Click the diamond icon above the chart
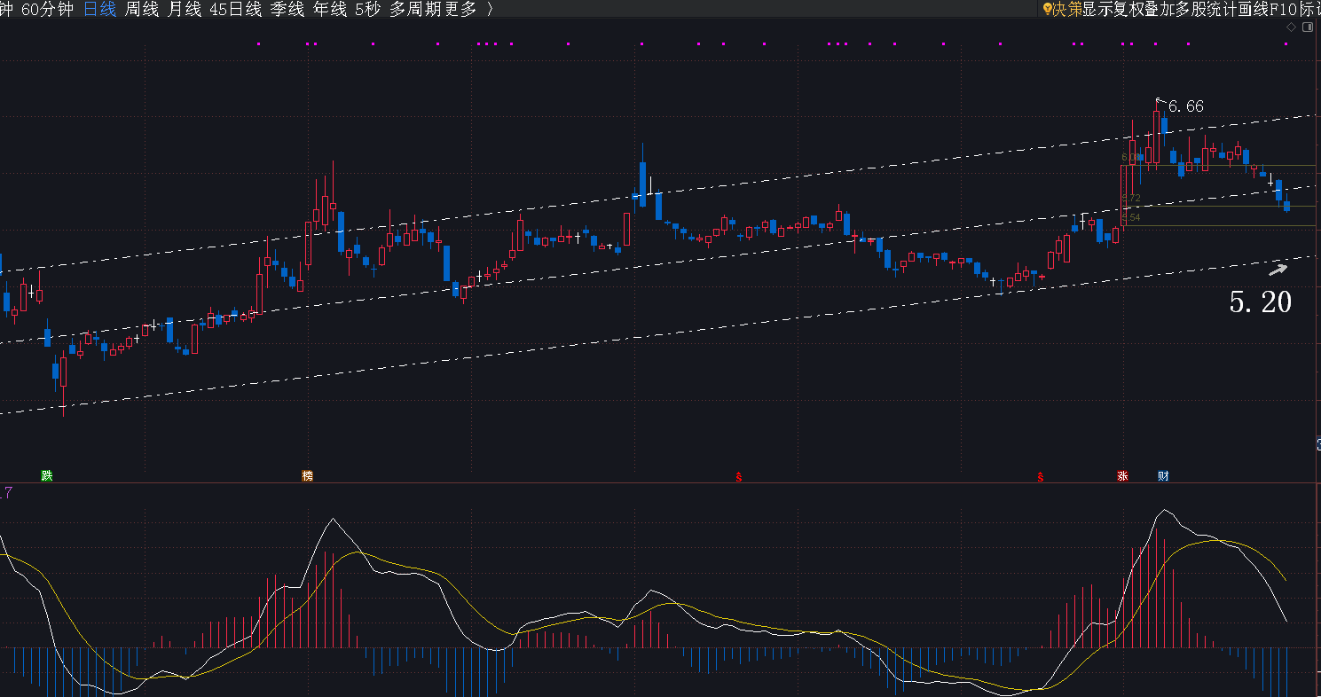Image resolution: width=1321 pixels, height=697 pixels. [x=1291, y=27]
